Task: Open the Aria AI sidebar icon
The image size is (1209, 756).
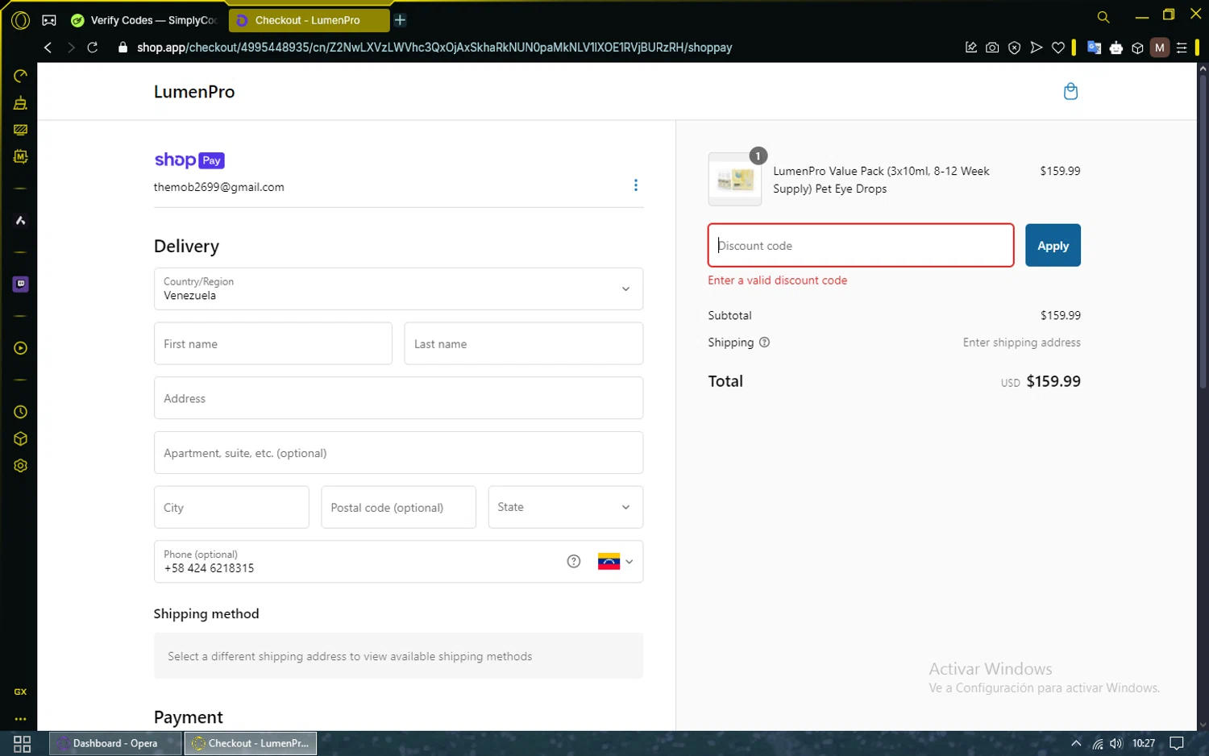Action: point(21,220)
